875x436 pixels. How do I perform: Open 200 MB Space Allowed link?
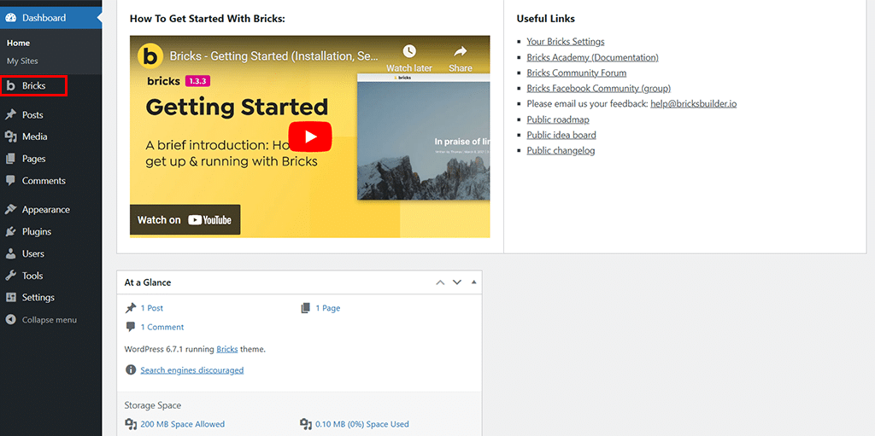coord(183,424)
